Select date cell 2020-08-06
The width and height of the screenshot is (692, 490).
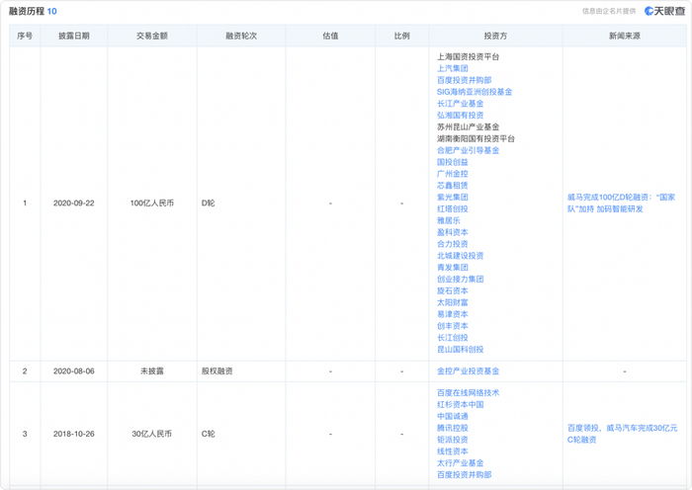pos(74,370)
